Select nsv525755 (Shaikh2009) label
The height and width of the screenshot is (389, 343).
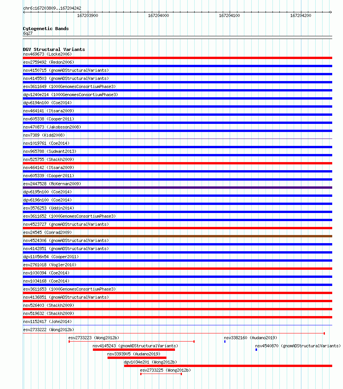click(x=49, y=159)
